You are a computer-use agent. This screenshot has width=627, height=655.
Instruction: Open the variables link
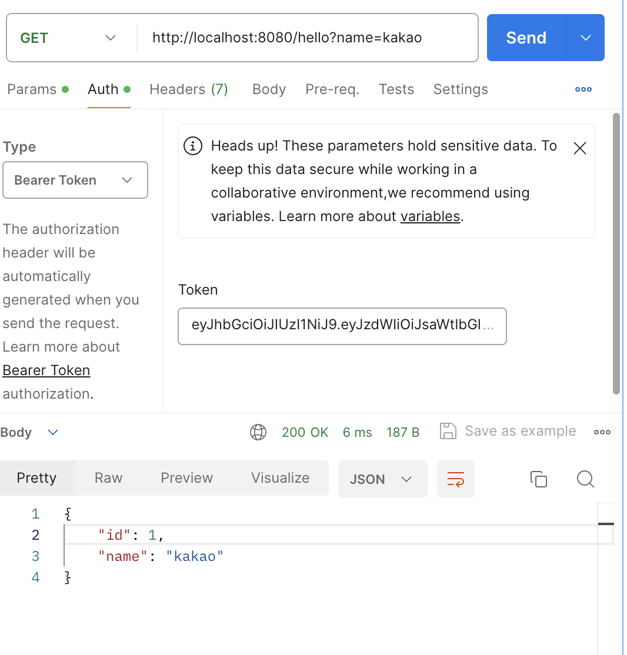click(430, 216)
